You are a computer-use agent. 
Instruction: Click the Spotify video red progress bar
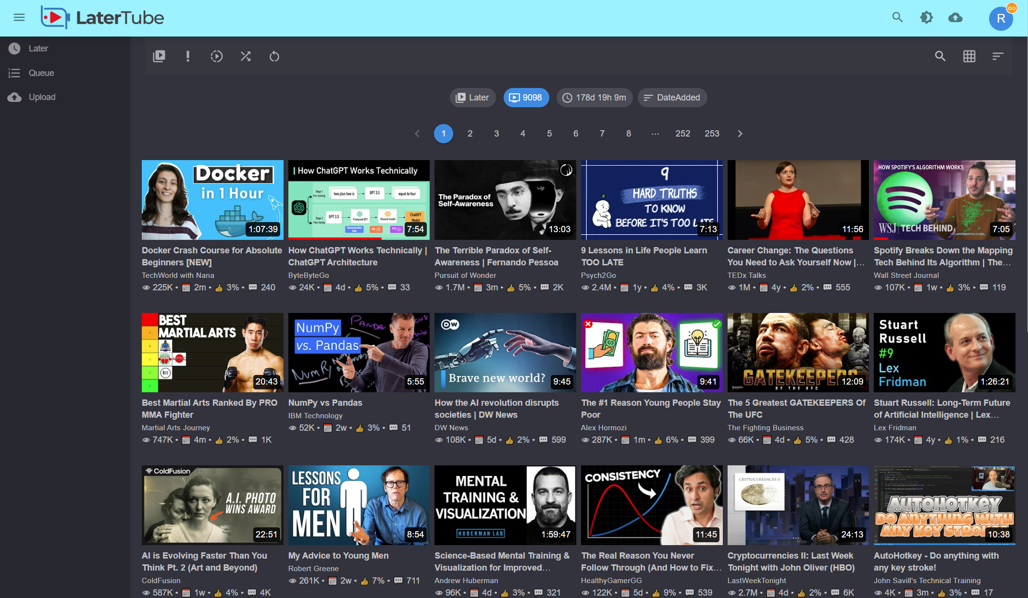coord(880,238)
